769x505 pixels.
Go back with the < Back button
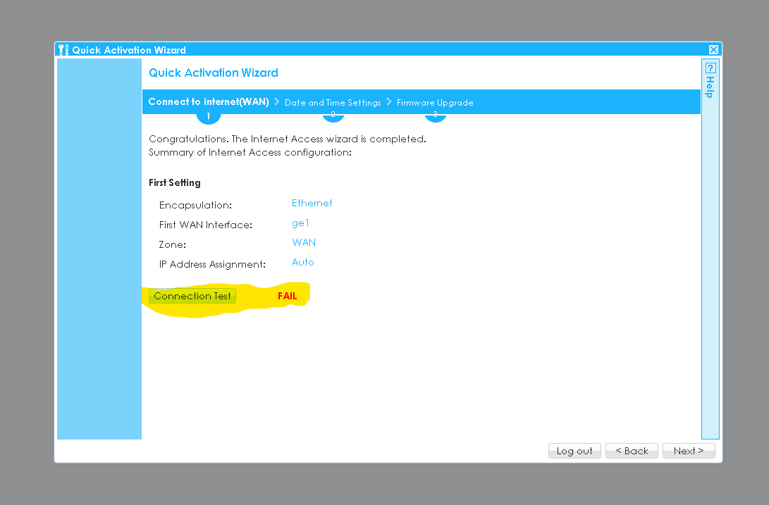coord(632,451)
